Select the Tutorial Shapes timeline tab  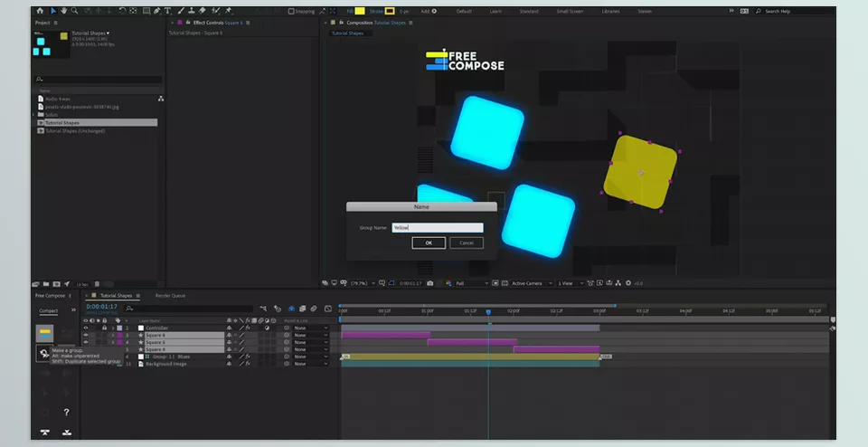click(x=117, y=296)
